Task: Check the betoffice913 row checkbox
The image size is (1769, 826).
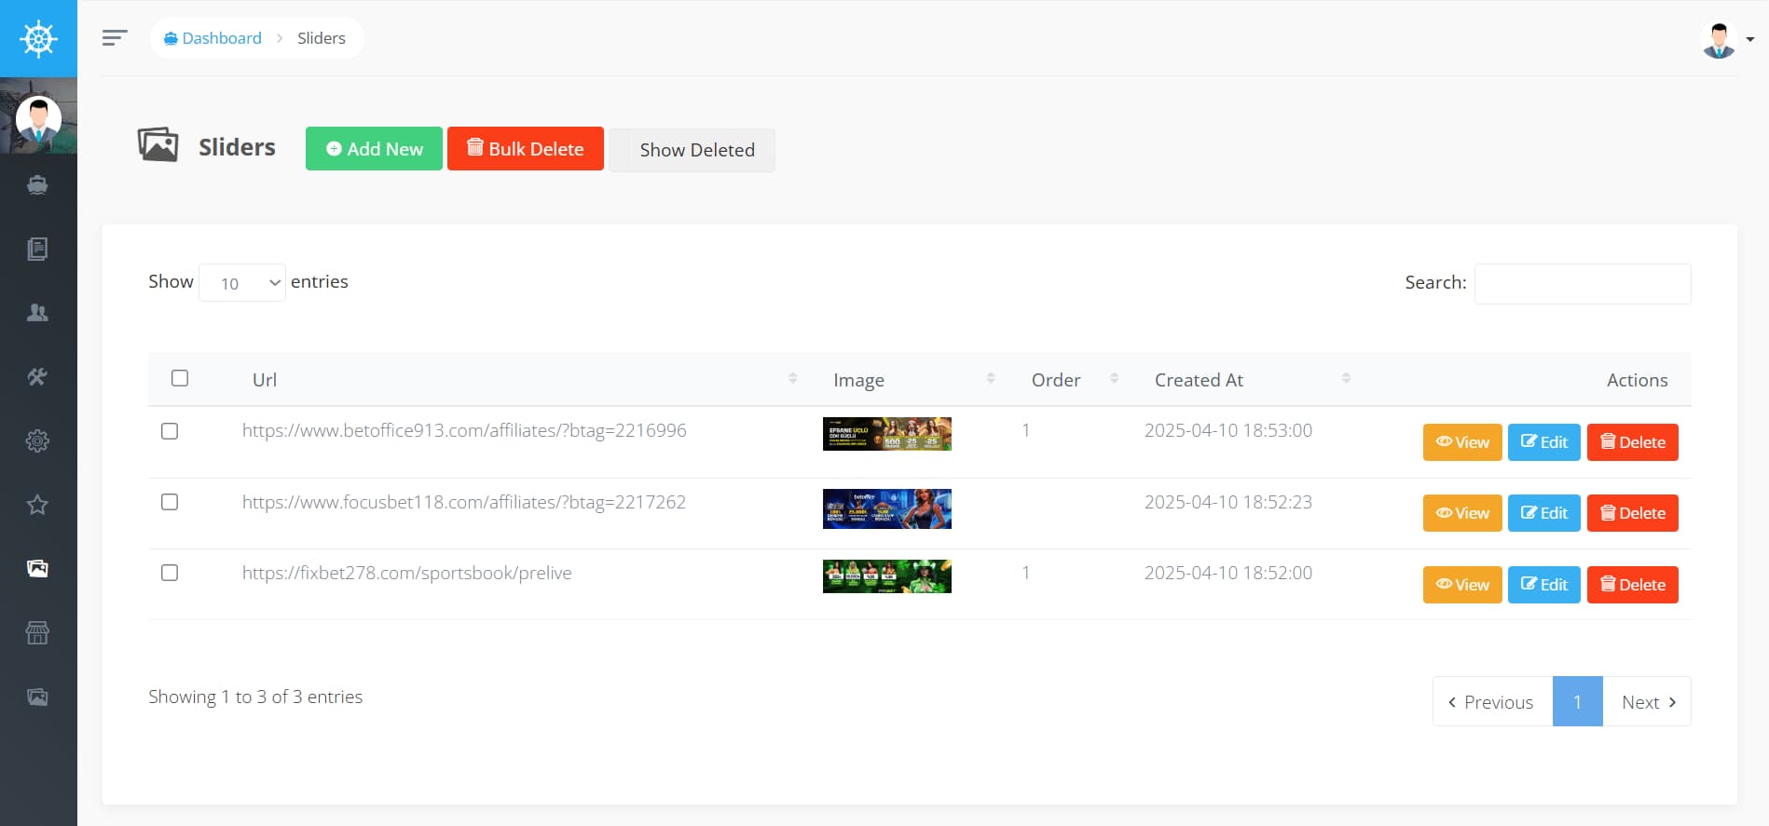Action: pos(170,431)
